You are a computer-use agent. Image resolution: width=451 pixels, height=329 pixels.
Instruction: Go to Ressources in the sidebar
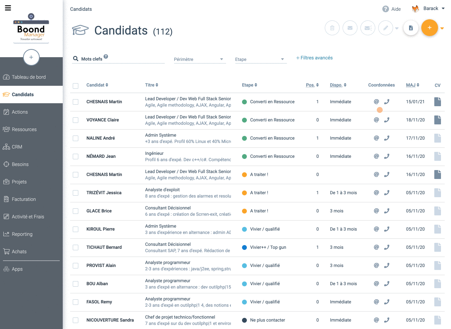click(24, 130)
